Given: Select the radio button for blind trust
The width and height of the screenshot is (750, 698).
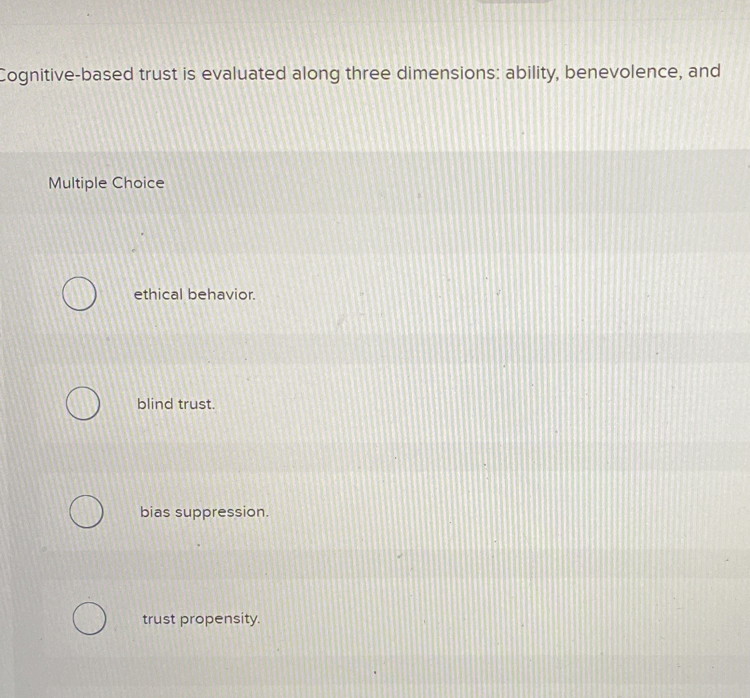Looking at the screenshot, I should (x=83, y=403).
